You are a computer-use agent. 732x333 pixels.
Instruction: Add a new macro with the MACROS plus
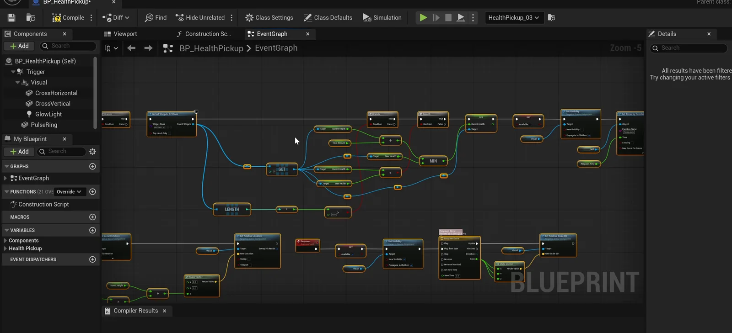click(92, 217)
